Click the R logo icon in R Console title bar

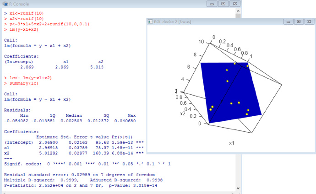5,4
